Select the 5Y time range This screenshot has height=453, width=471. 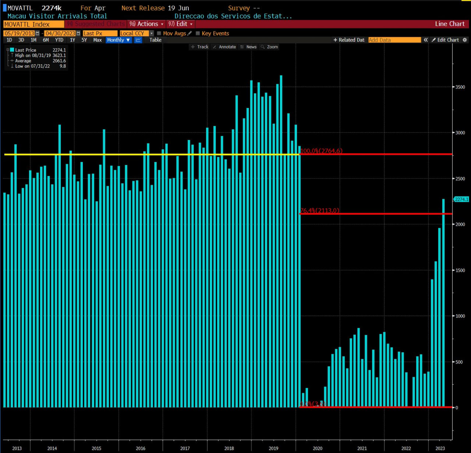pyautogui.click(x=84, y=40)
